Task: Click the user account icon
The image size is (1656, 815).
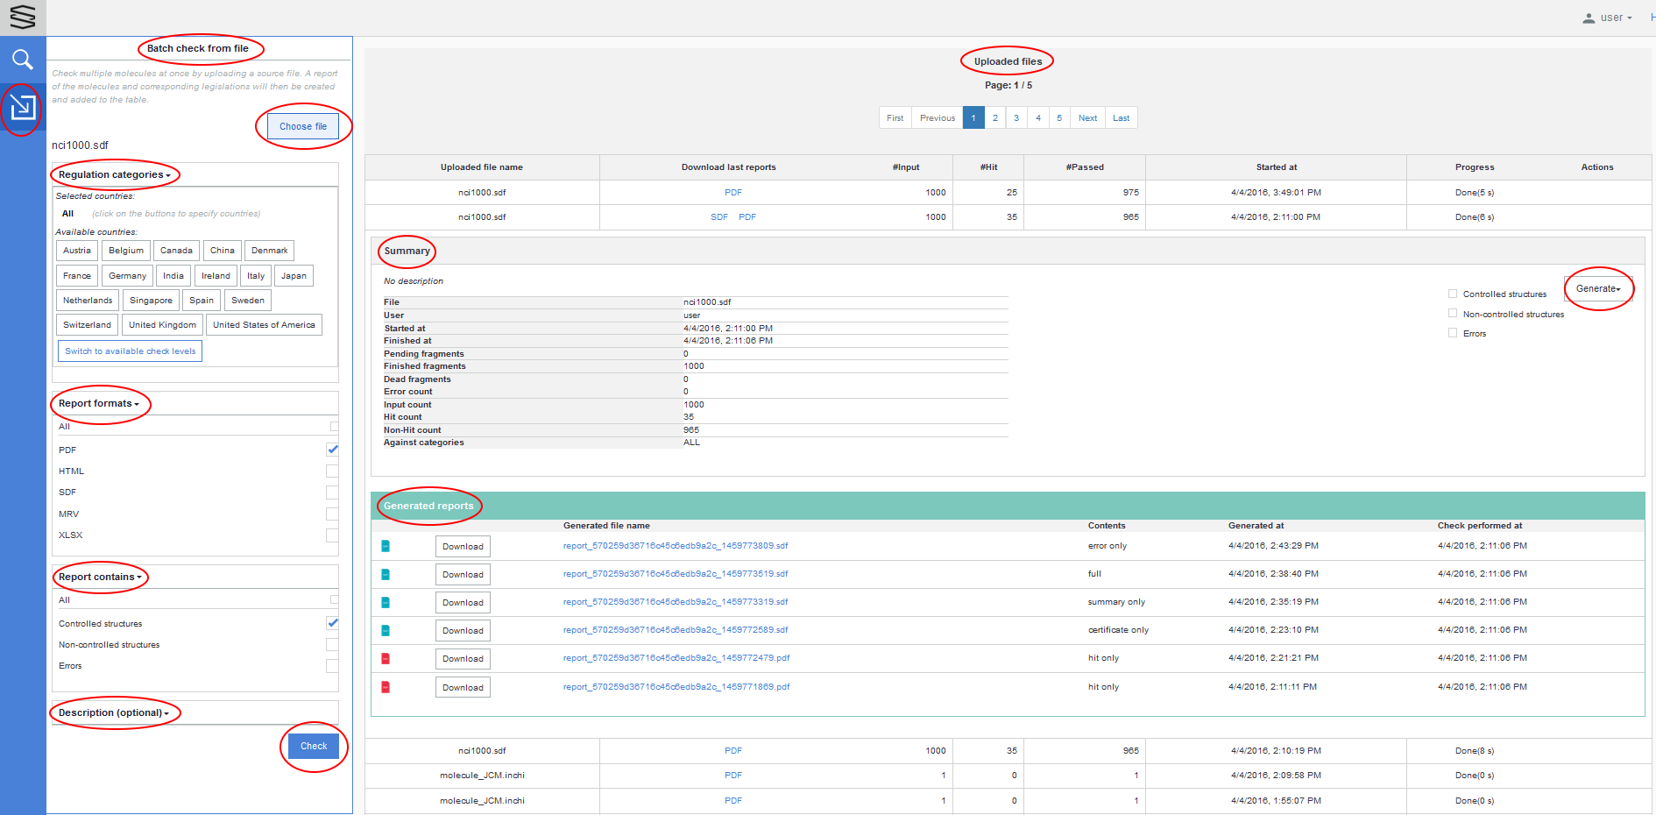Action: pyautogui.click(x=1589, y=18)
